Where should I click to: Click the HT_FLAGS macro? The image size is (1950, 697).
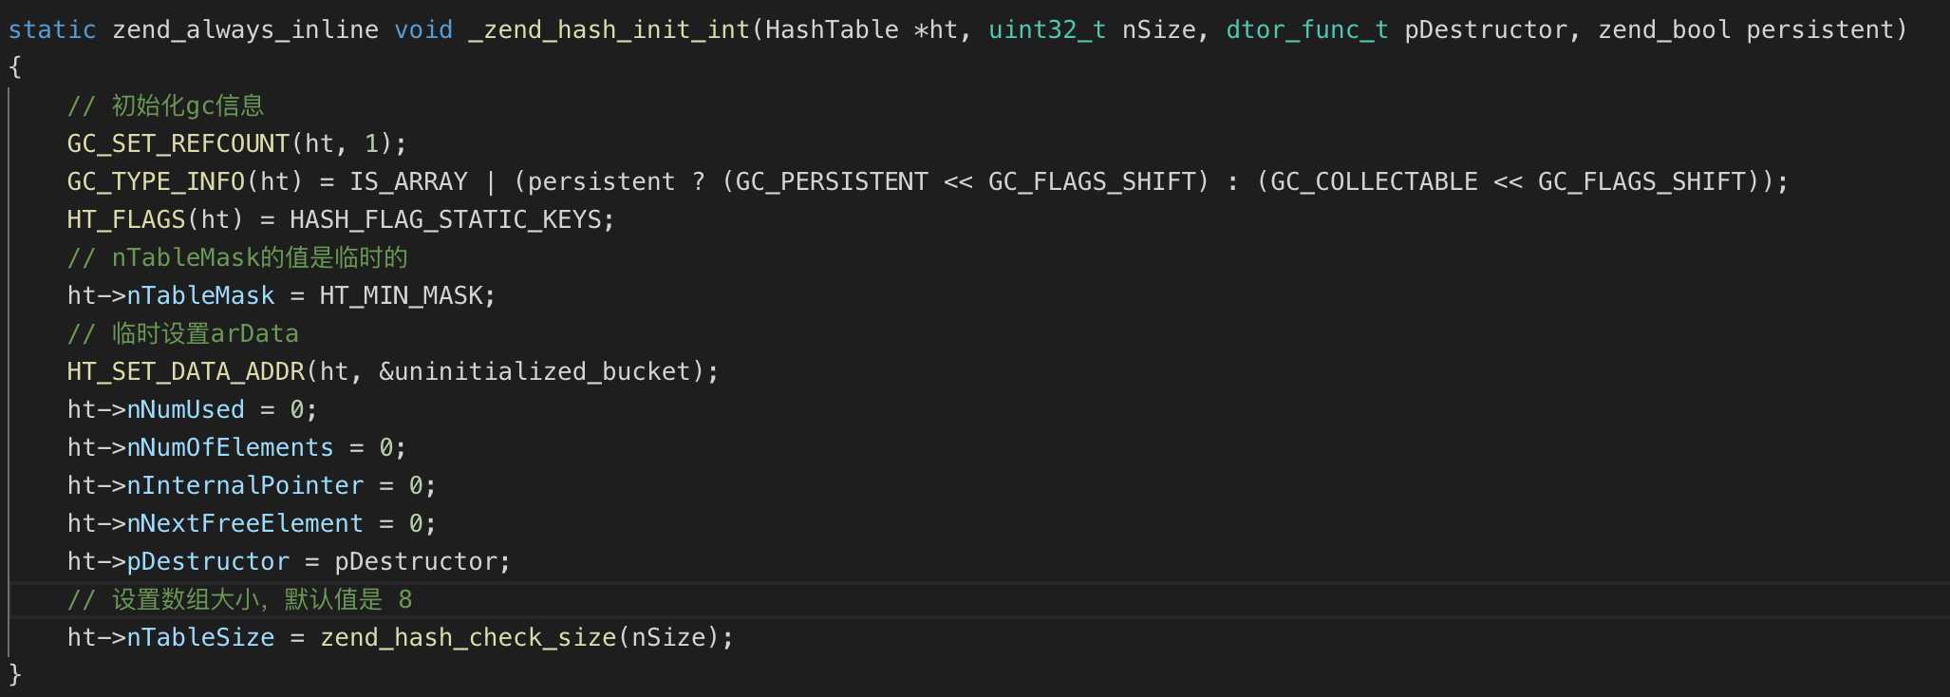(126, 219)
